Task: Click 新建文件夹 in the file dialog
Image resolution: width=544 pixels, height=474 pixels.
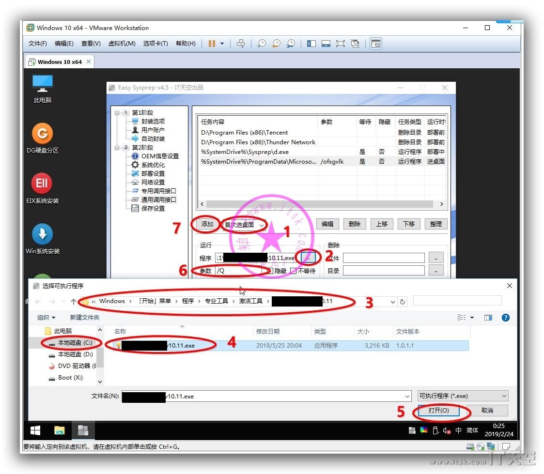Action: pos(85,318)
